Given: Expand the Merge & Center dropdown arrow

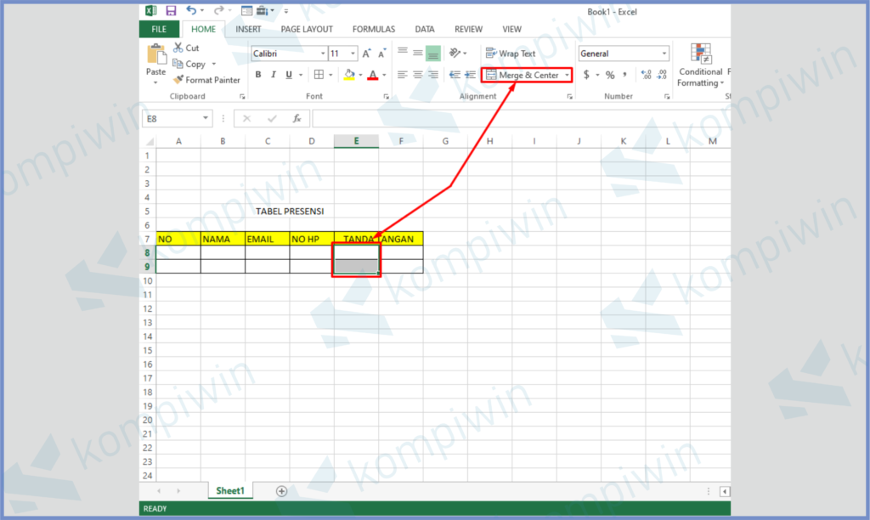Looking at the screenshot, I should click(x=567, y=76).
